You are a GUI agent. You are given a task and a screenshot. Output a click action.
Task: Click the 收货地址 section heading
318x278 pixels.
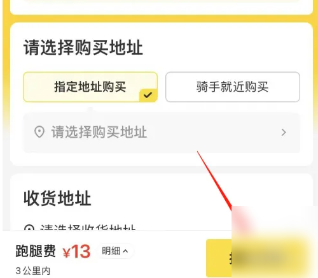[57, 198]
